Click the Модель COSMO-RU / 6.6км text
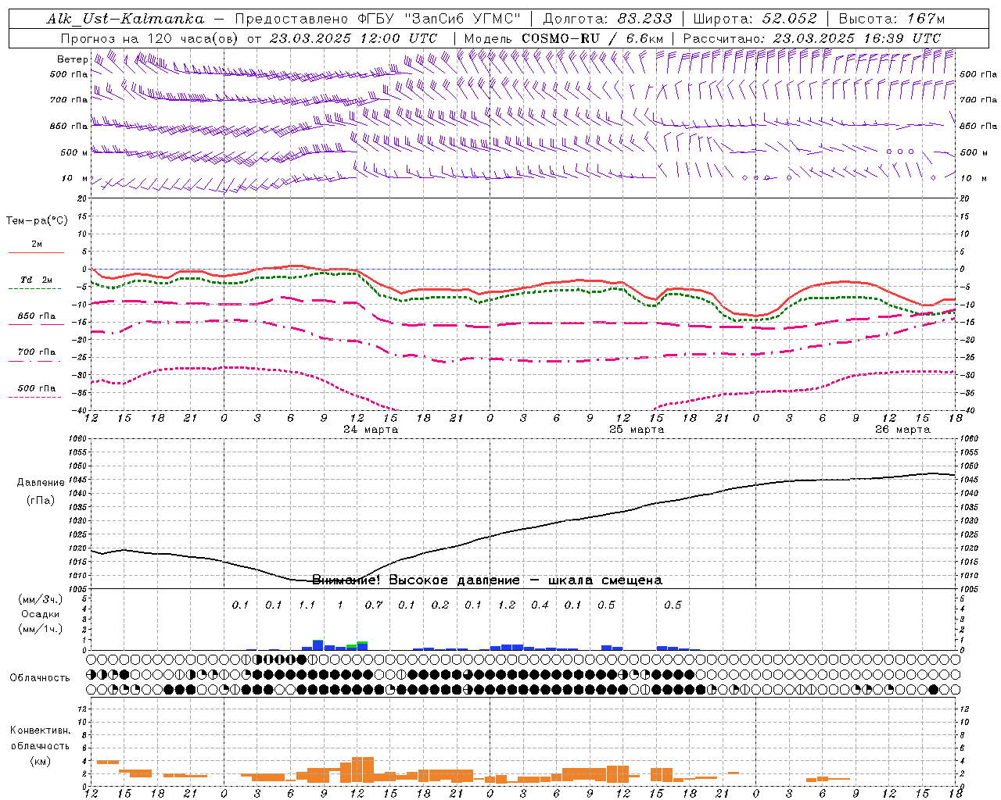This screenshot has height=800, width=1001. pos(564,38)
